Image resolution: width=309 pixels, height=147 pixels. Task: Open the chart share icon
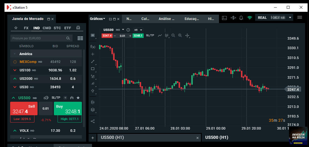[93, 121]
